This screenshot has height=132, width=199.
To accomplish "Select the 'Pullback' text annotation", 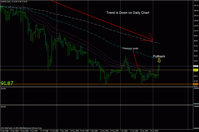I will [x=159, y=56].
